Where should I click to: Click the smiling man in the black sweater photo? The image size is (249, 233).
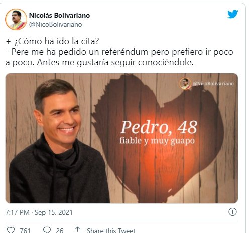(59, 142)
